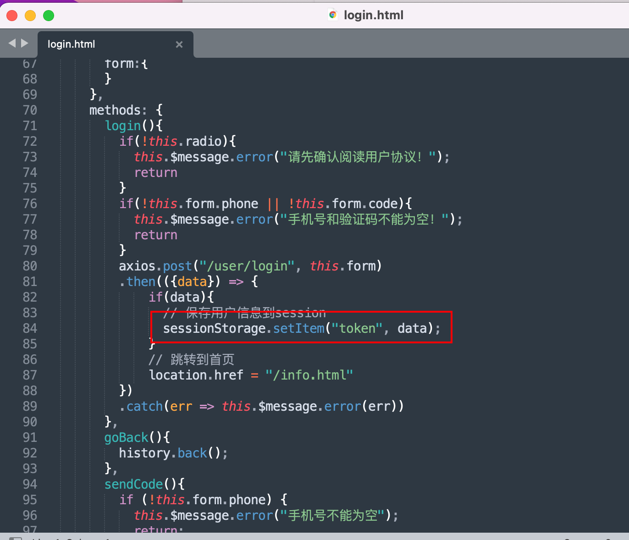The width and height of the screenshot is (629, 540).
Task: Click the green zoom window button
Action: coord(49,16)
